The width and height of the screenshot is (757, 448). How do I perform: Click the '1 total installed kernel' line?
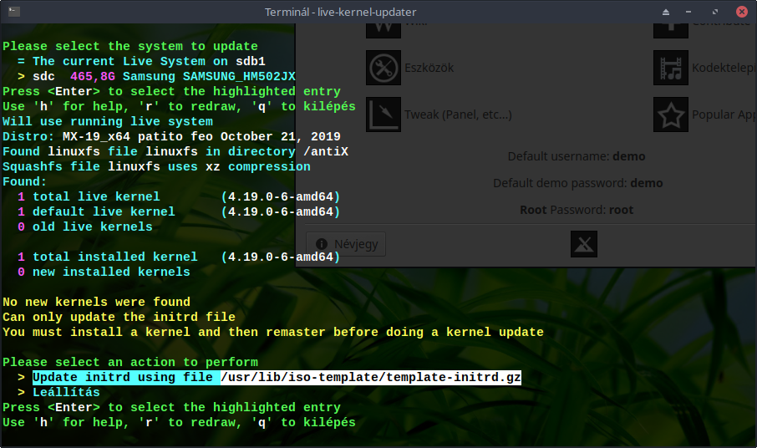click(x=179, y=257)
